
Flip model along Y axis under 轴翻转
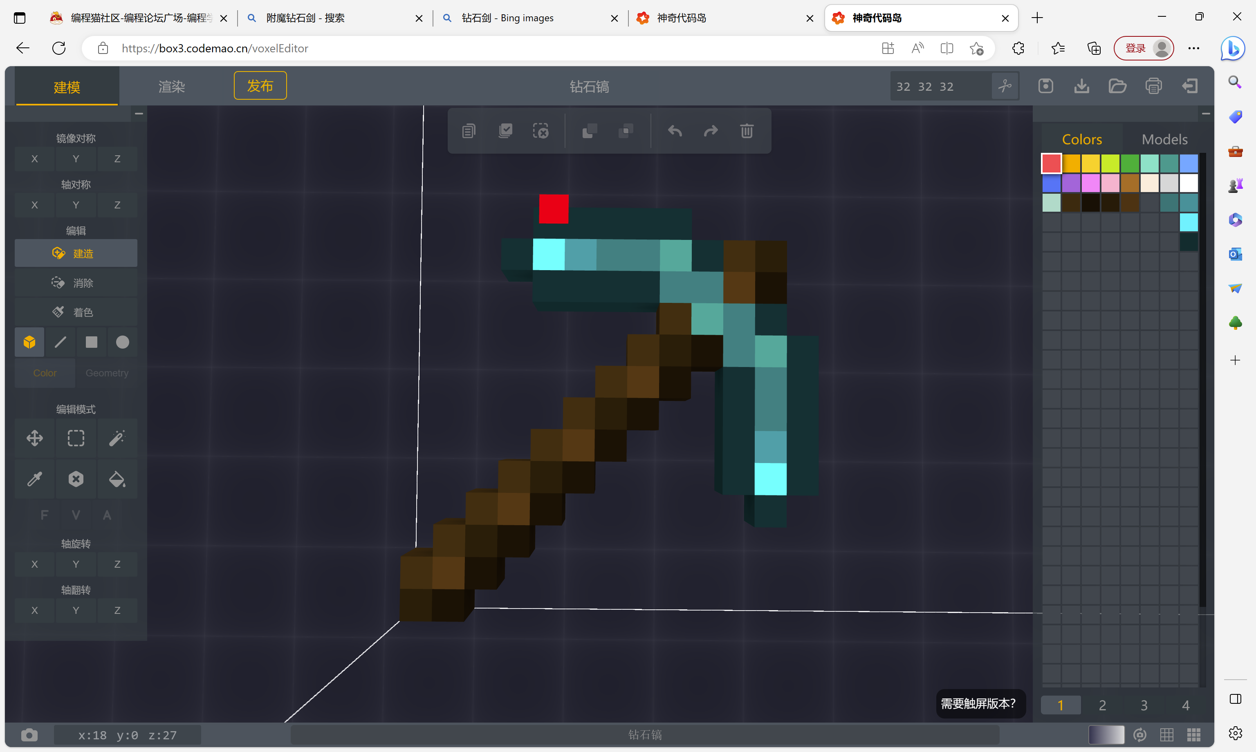[76, 610]
